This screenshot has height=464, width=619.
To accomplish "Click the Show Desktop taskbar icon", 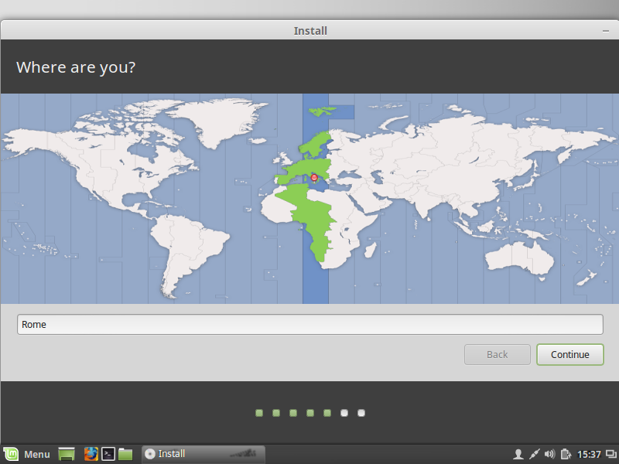I will click(67, 454).
